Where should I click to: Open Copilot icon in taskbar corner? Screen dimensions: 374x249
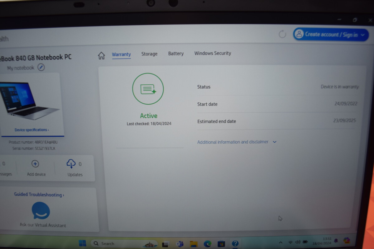click(347, 240)
